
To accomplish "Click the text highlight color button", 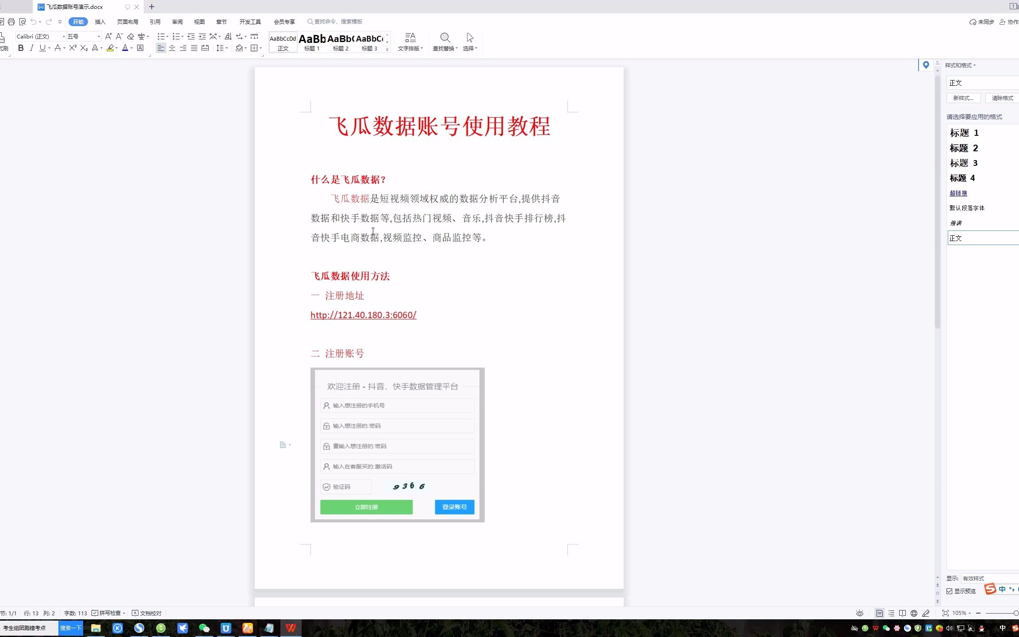I will (x=110, y=48).
